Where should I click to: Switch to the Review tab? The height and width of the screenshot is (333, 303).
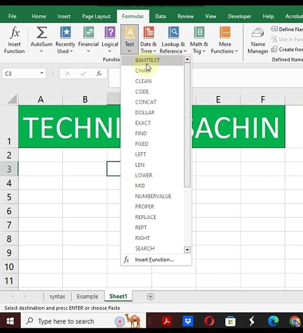(x=185, y=16)
